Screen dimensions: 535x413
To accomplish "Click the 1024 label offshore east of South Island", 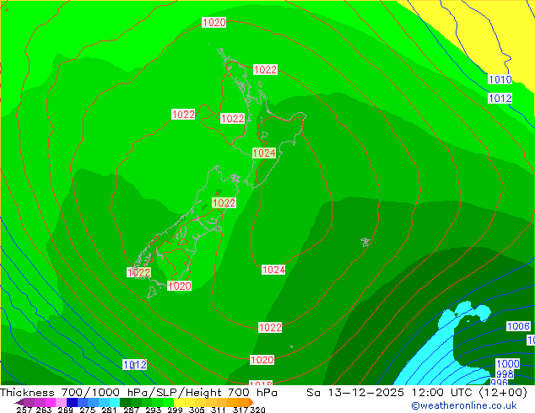I will pyautogui.click(x=273, y=270).
